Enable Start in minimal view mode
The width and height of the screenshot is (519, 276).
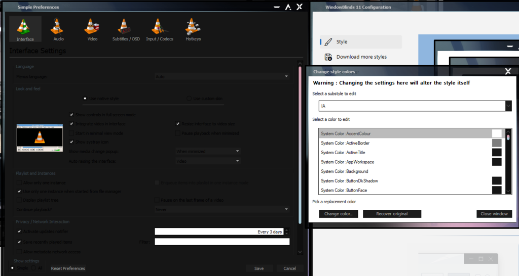71,133
